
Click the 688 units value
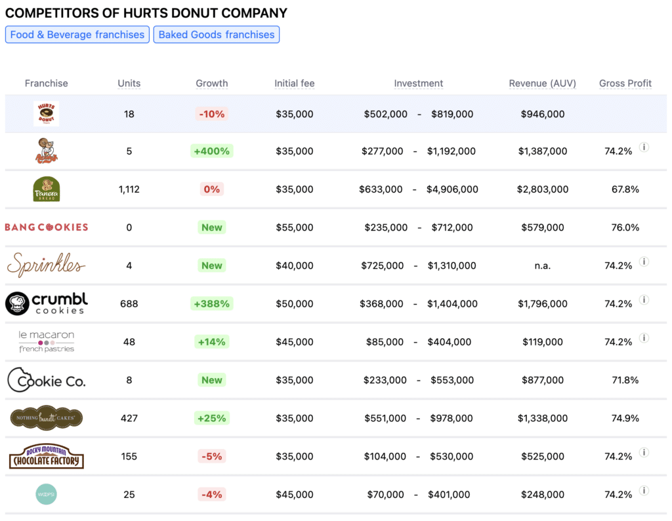tap(129, 303)
